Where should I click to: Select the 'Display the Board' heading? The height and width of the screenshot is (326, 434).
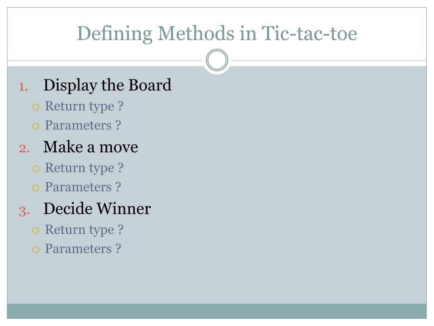[107, 85]
